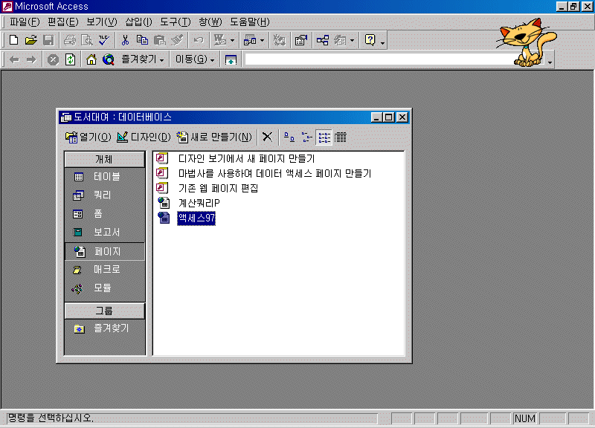Click the Cut scissors icon
The height and width of the screenshot is (428, 595).
[125, 40]
